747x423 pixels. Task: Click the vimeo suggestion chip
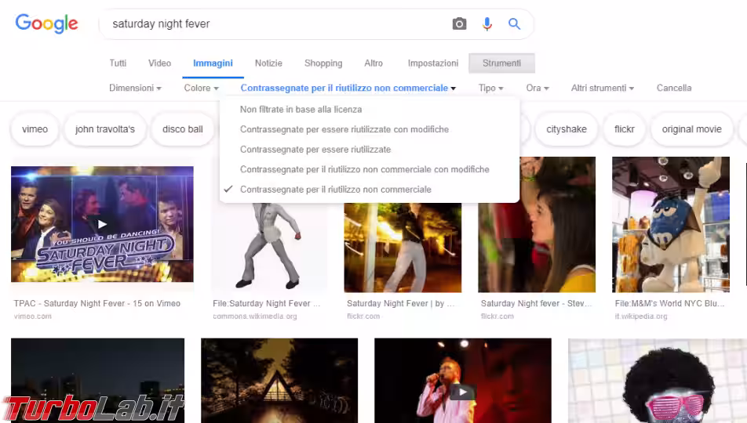pos(35,129)
